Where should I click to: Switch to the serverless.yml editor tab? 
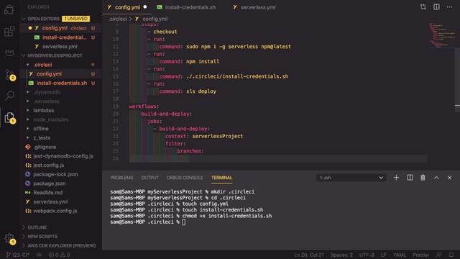point(258,7)
